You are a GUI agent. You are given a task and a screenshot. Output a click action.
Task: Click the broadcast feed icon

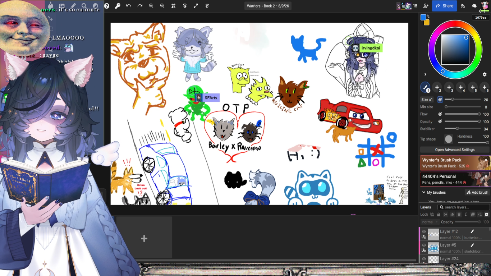pyautogui.click(x=463, y=6)
